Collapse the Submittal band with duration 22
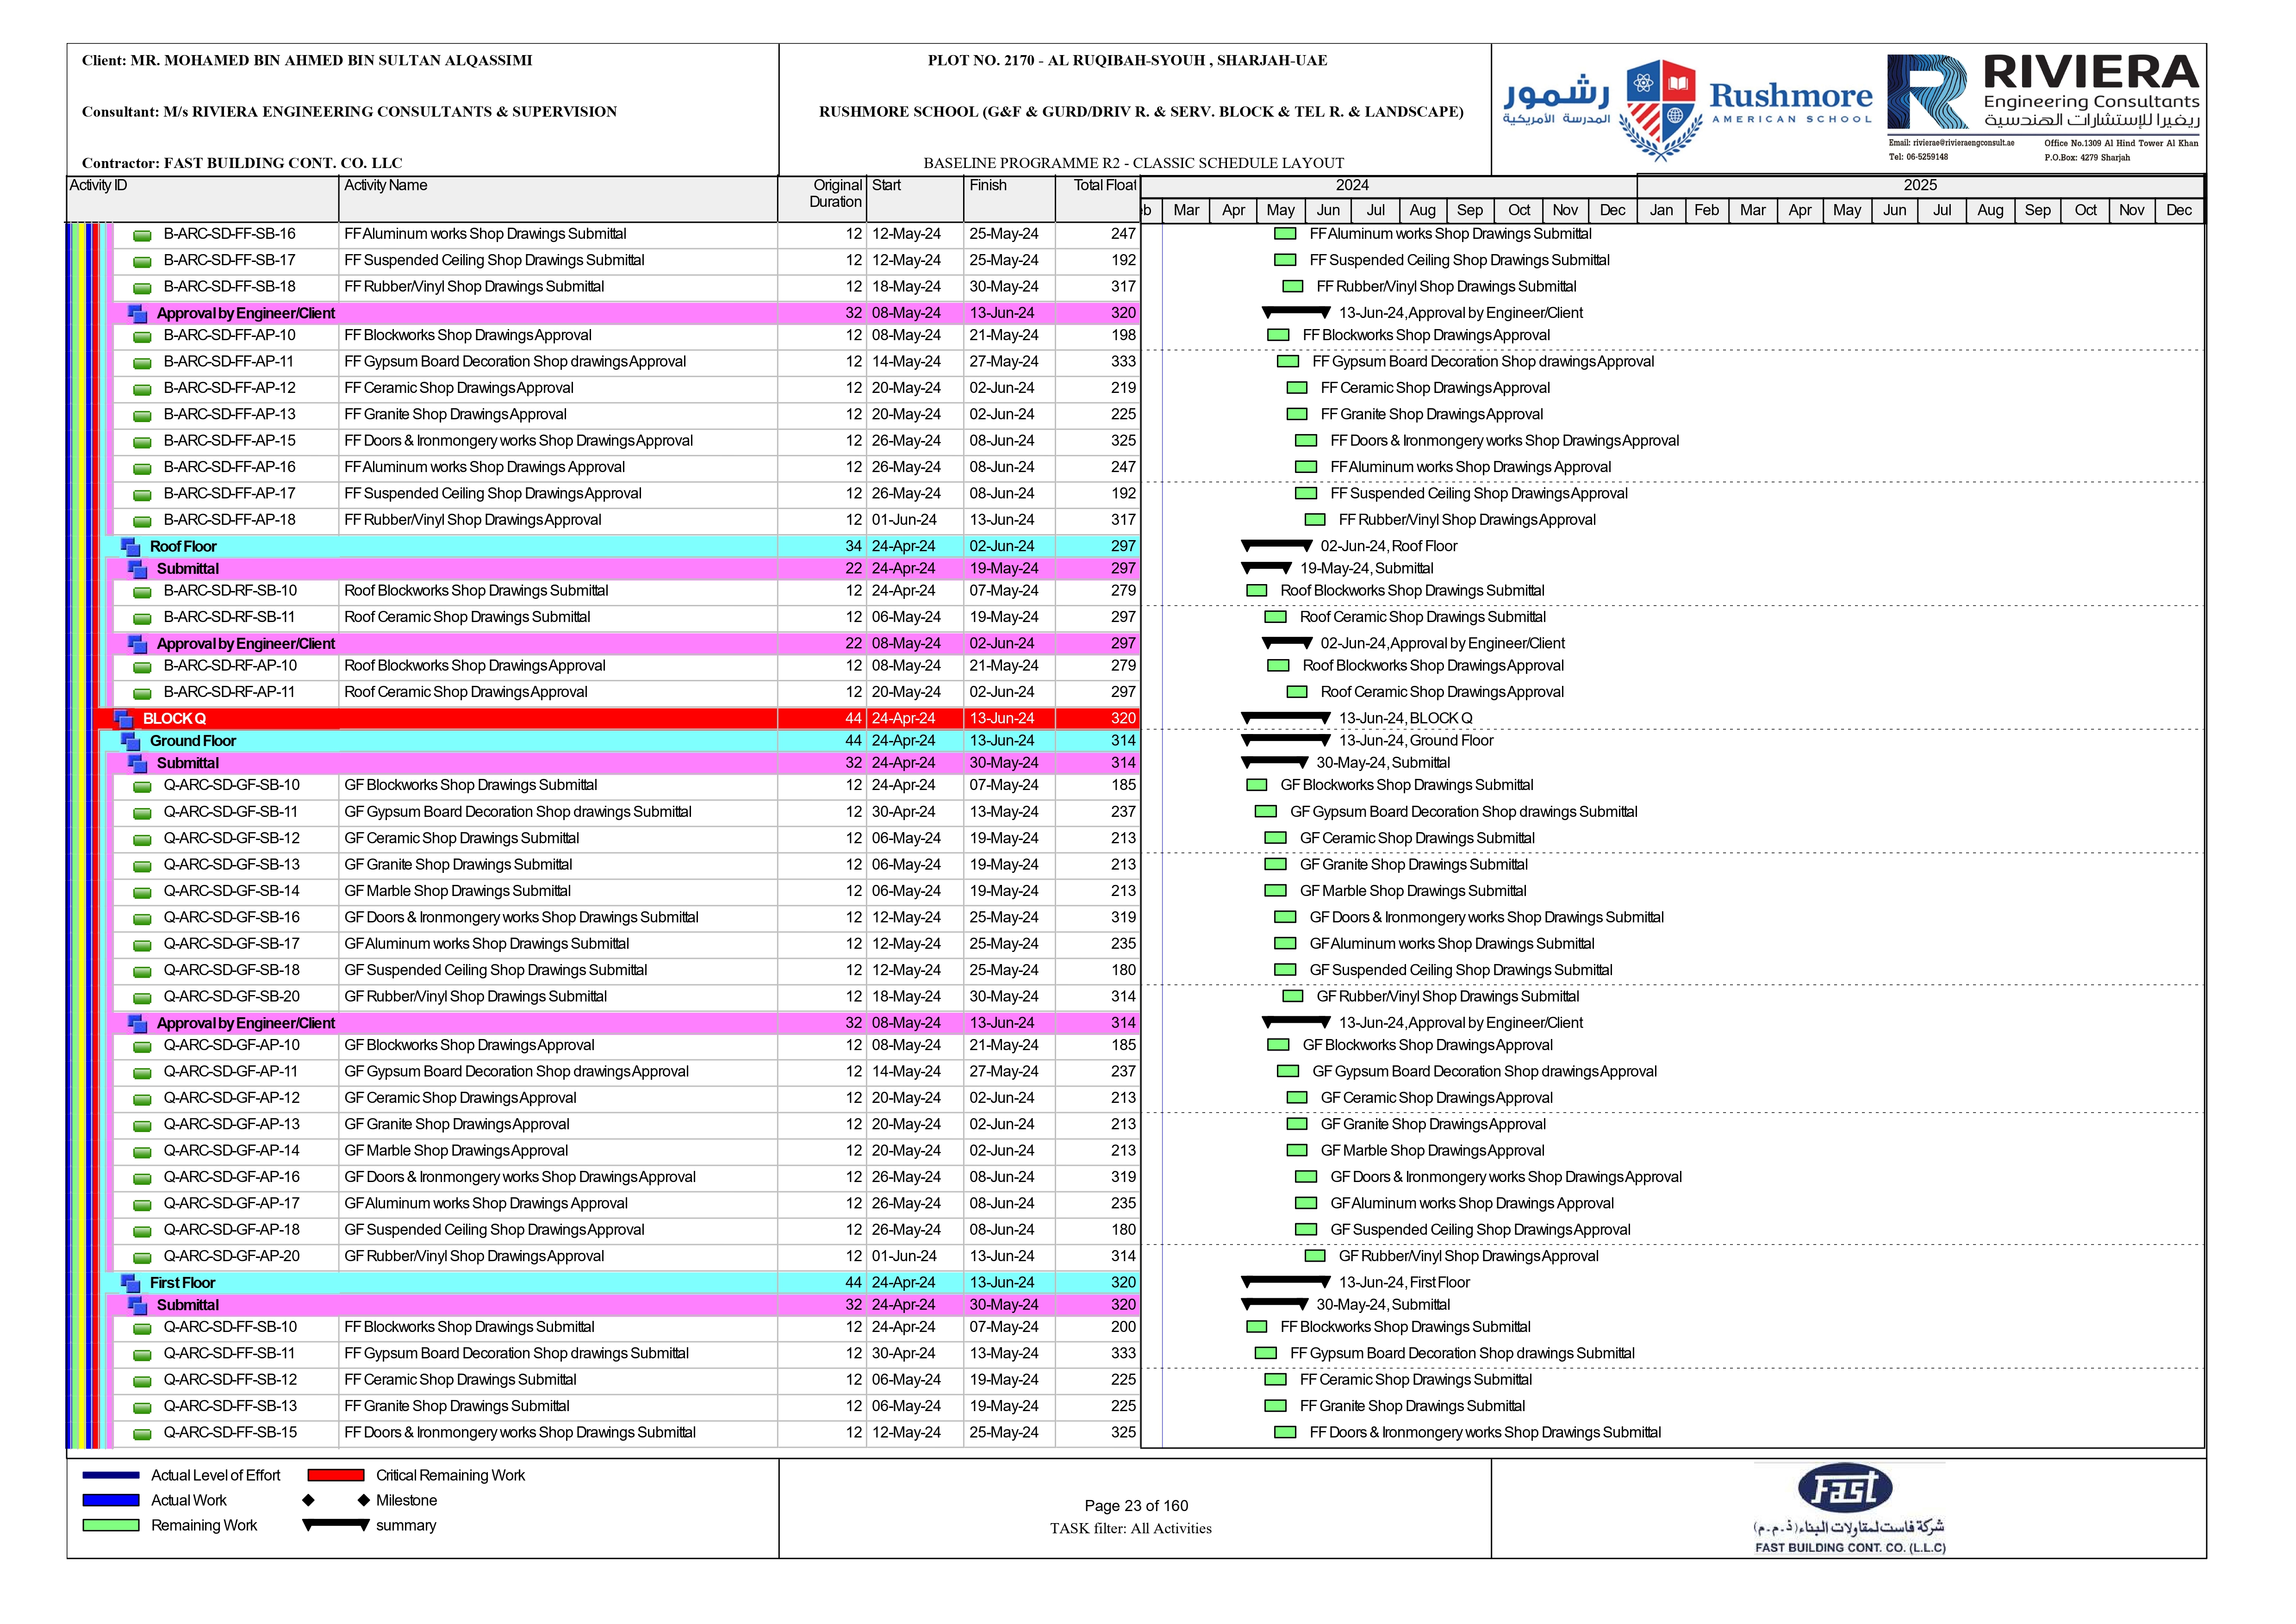Screen dimensions: 2296x1624 coord(138,568)
